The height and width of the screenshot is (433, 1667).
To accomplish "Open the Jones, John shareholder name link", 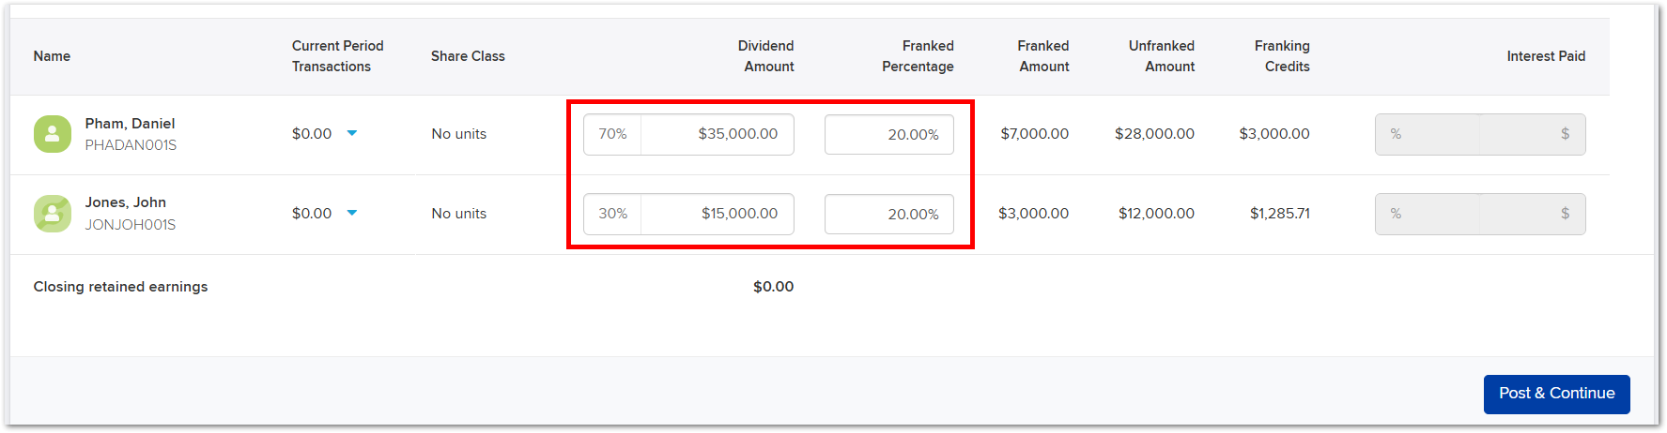I will 125,202.
